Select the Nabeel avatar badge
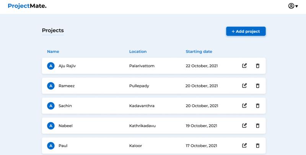 pos(50,125)
